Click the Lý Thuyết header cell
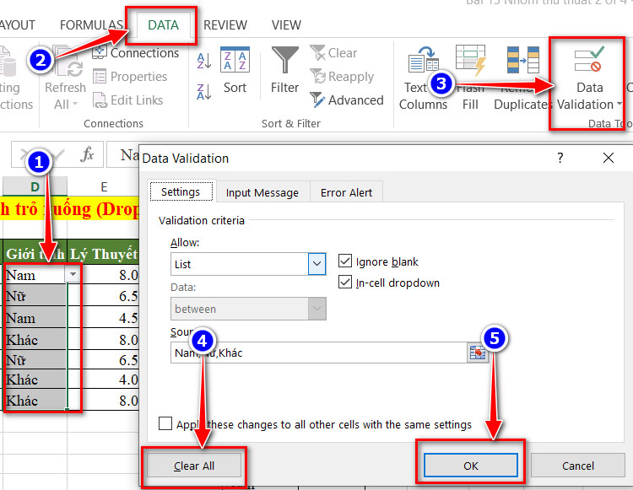The height and width of the screenshot is (490, 633). pyautogui.click(x=103, y=253)
